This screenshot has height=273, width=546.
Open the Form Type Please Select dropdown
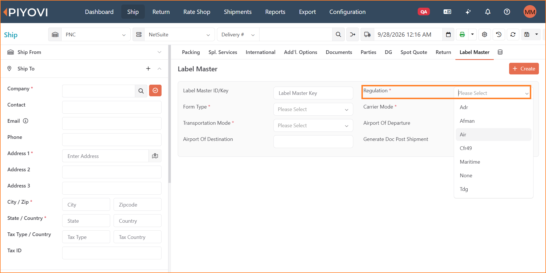pos(313,109)
